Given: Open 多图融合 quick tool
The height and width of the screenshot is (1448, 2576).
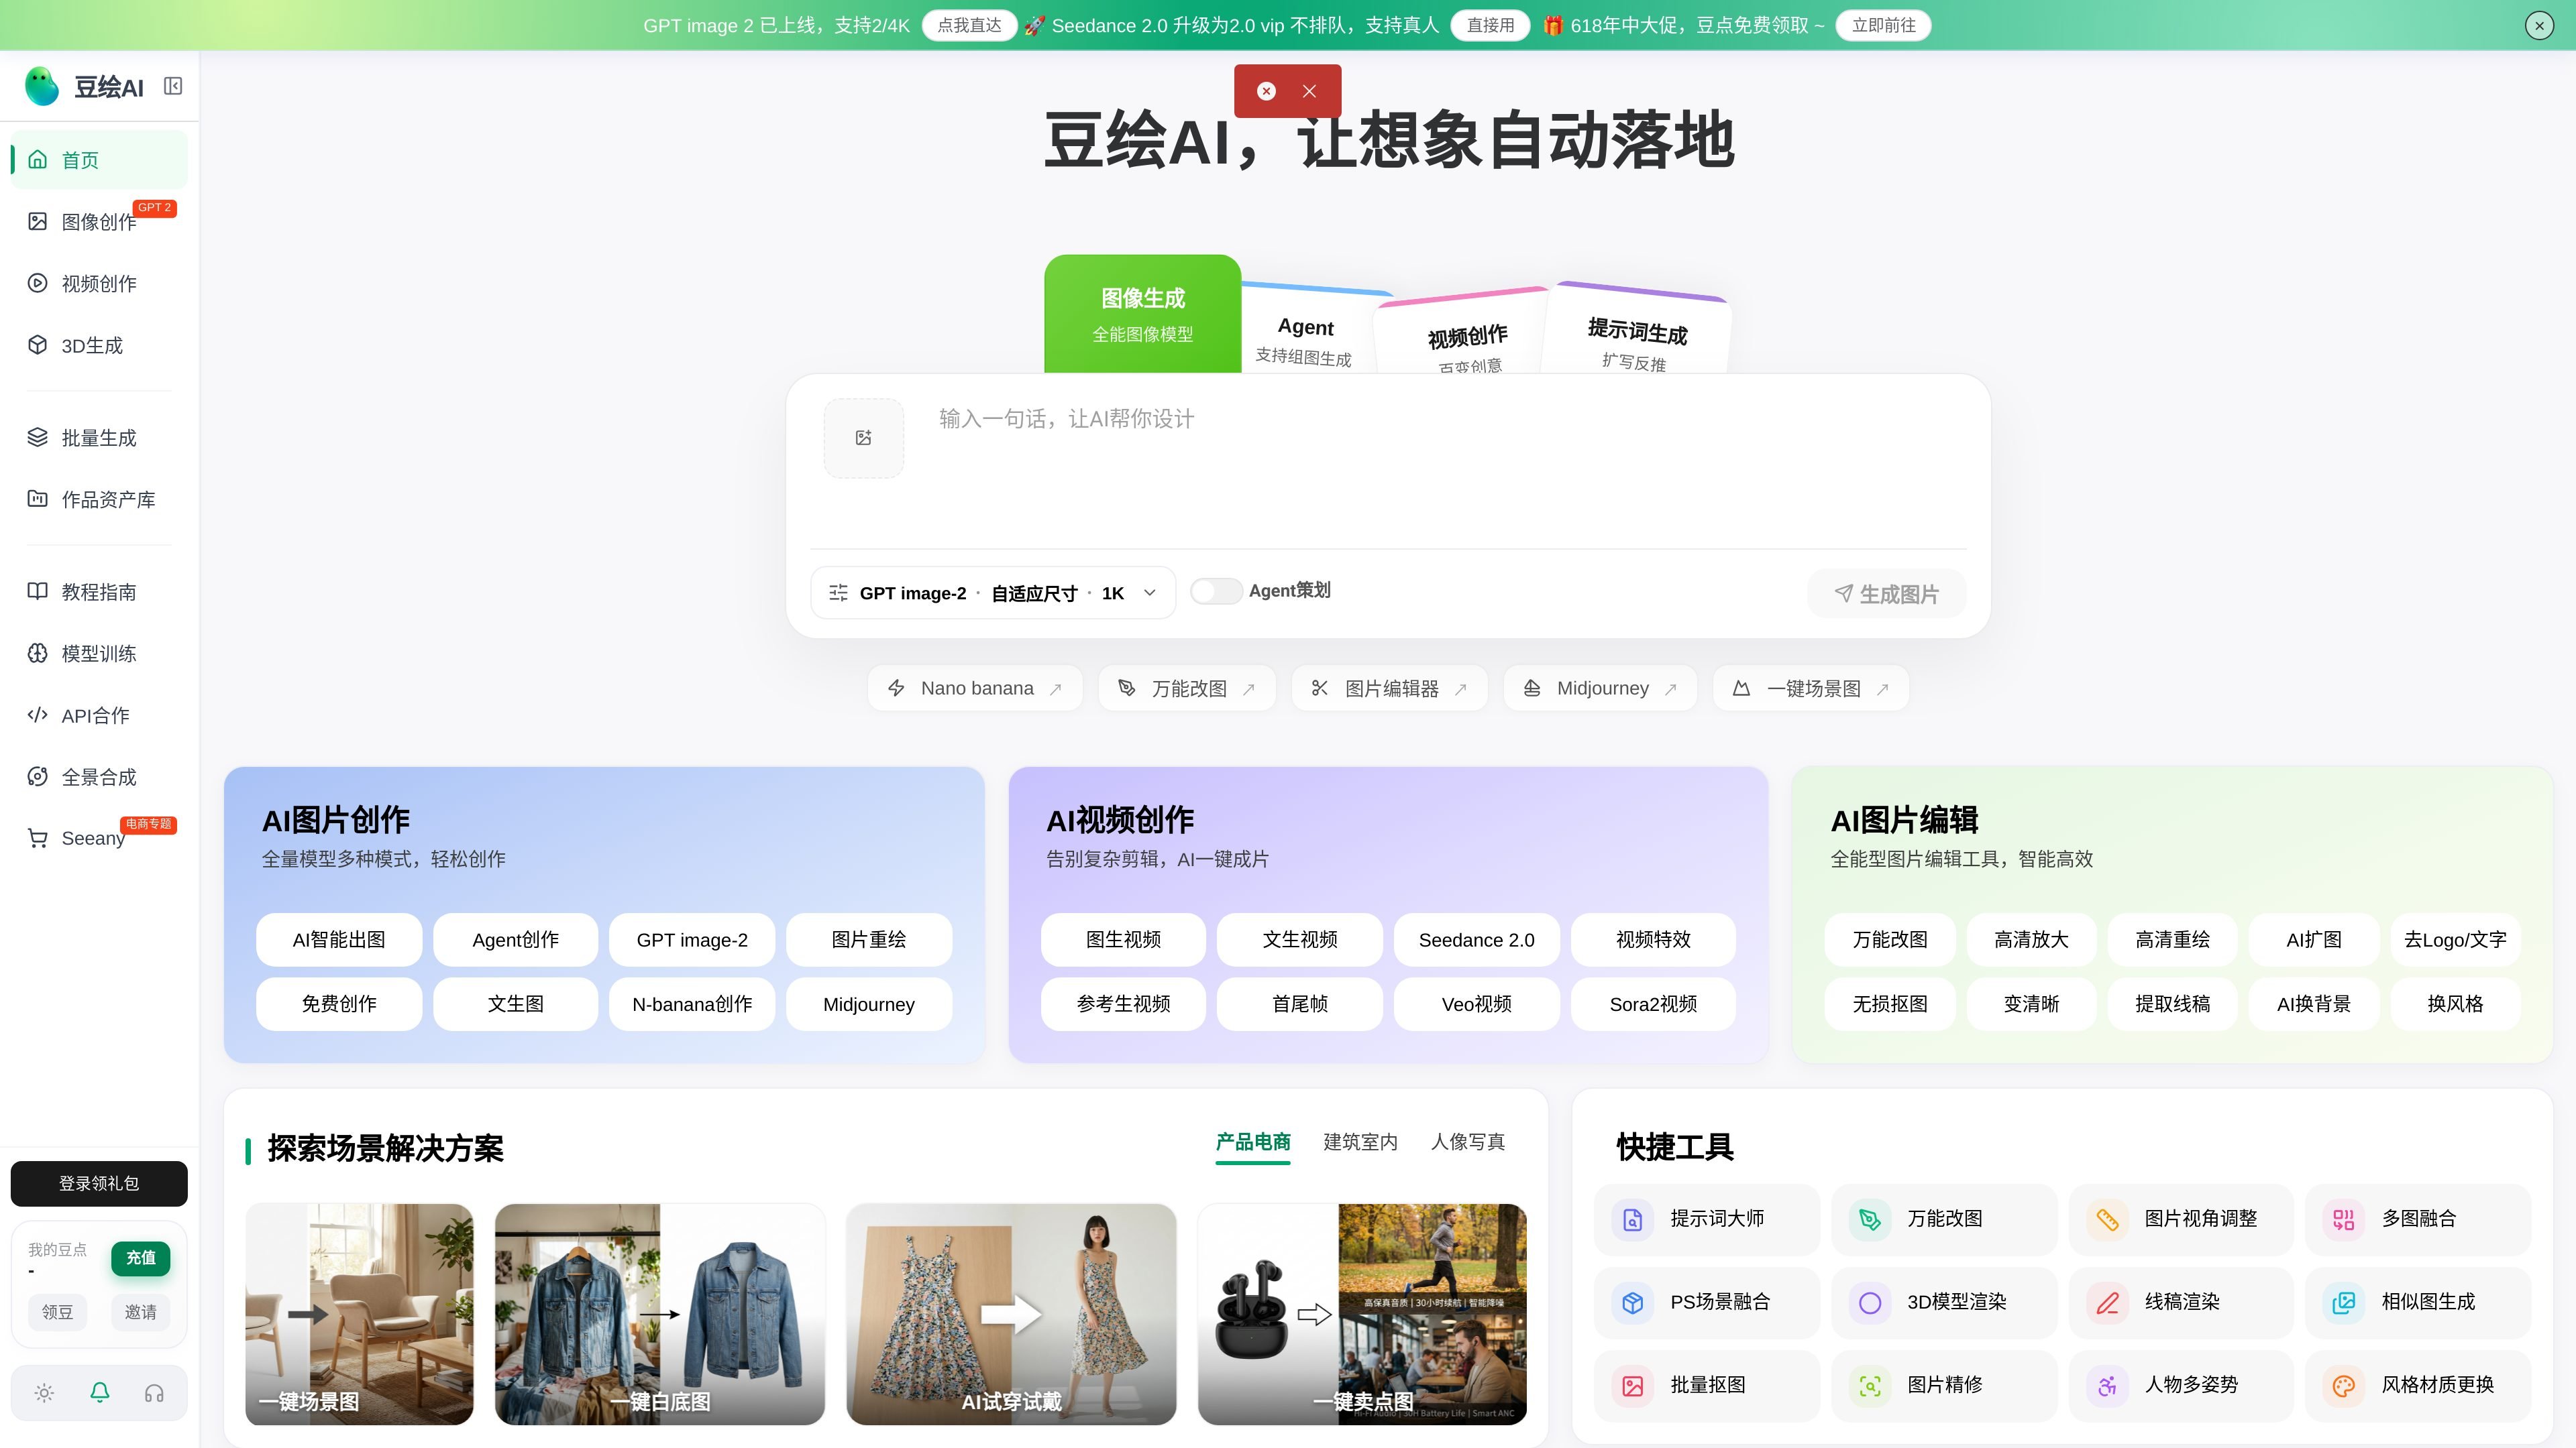Looking at the screenshot, I should pyautogui.click(x=2418, y=1219).
